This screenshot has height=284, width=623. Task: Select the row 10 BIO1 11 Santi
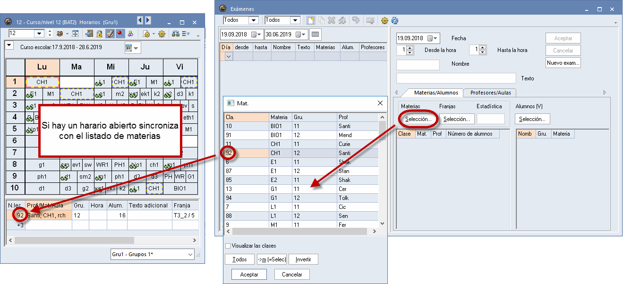pos(301,126)
